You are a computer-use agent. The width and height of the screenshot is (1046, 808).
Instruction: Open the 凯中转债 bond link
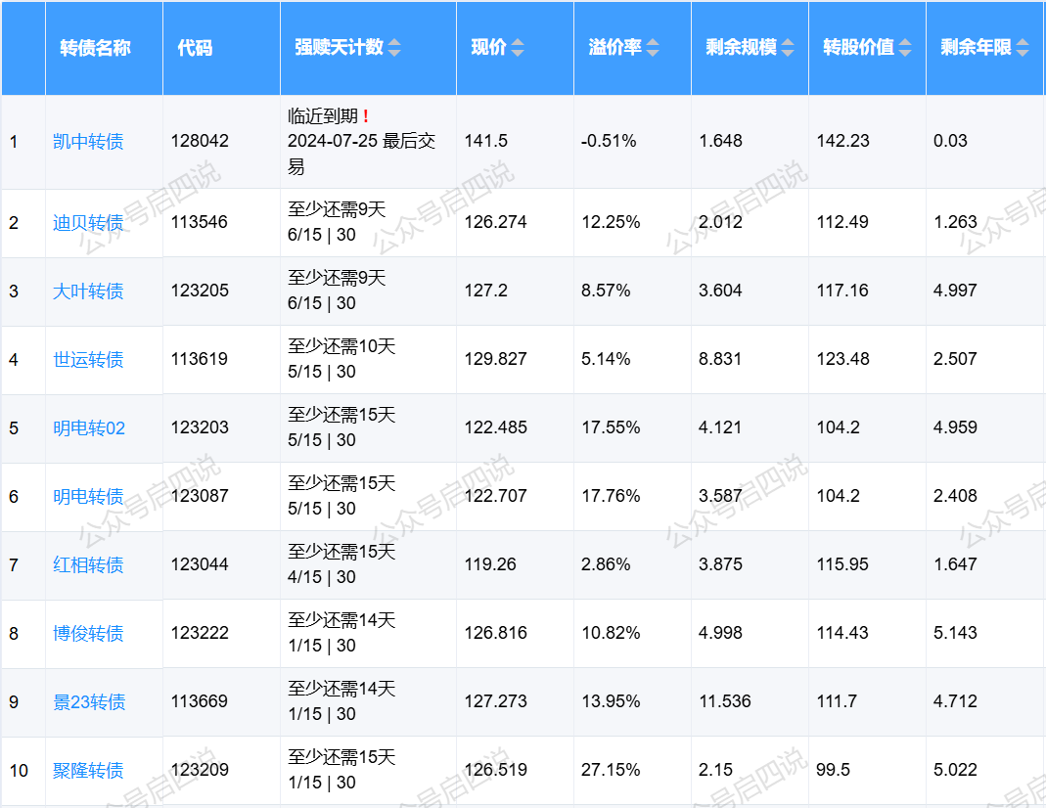[88, 142]
